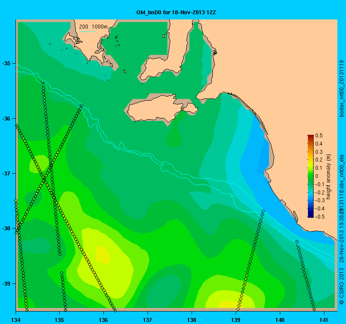Viewport: 346px width, 324px height.
Task: Click the title "OM_bnD0 for 18-Nov-2013 12Z"
Action: [176, 13]
